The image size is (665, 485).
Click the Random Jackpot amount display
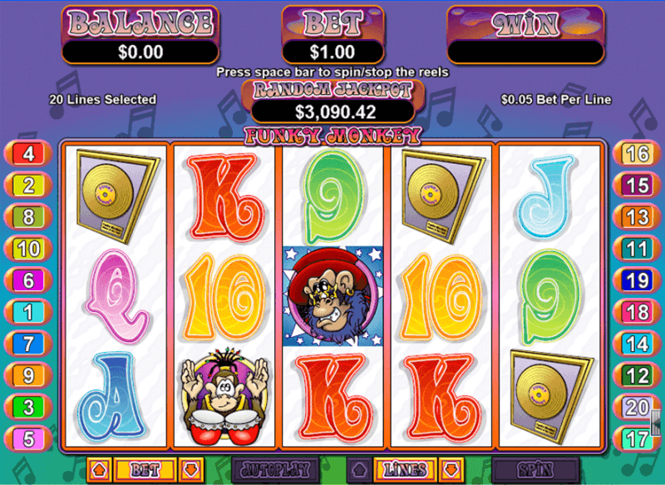[x=333, y=111]
